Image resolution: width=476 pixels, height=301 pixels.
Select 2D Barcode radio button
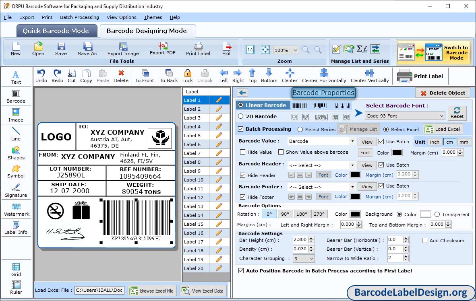241,116
